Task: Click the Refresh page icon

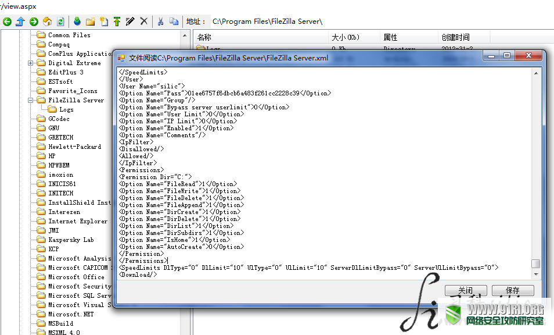Action: (x=60, y=22)
